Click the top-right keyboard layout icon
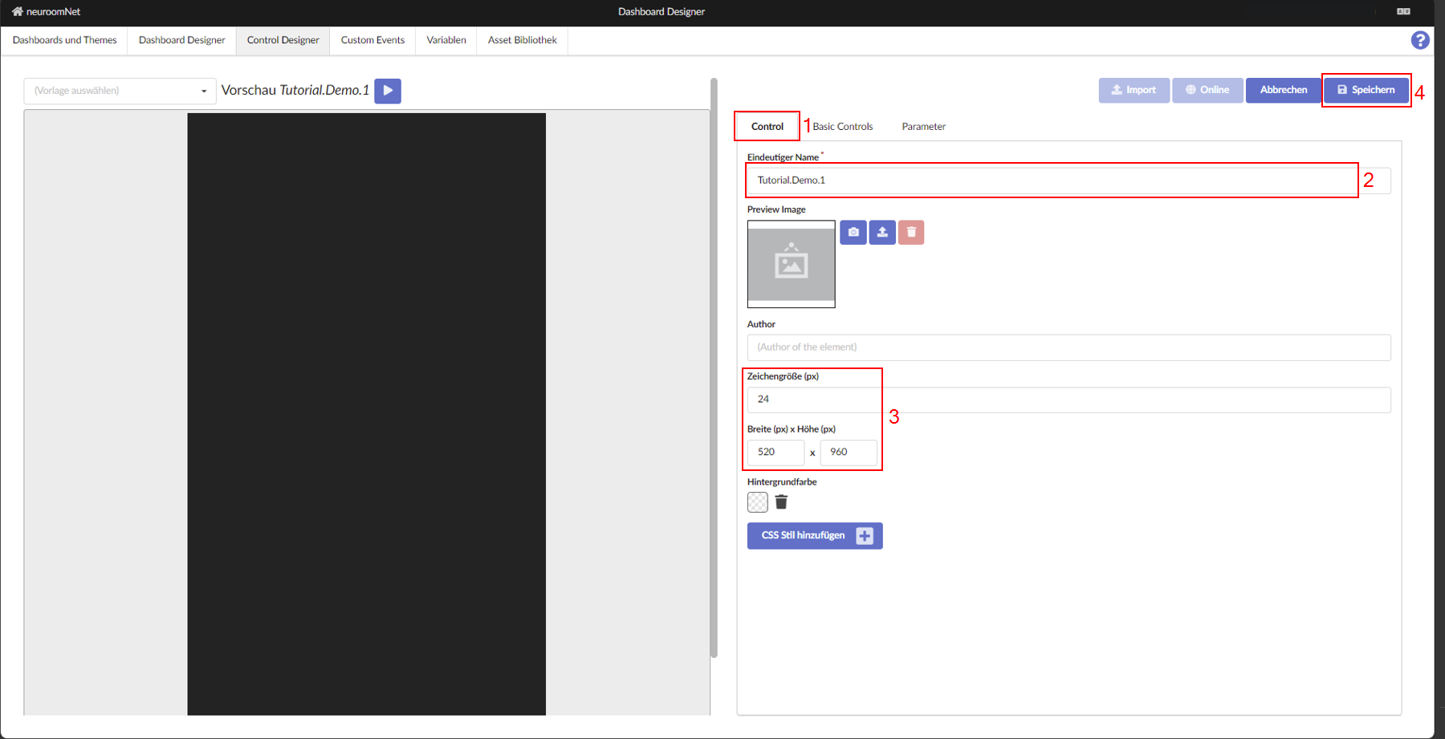This screenshot has width=1445, height=739. coord(1403,11)
